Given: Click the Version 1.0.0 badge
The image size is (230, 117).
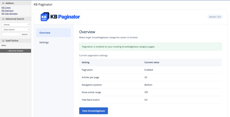Looking at the screenshot, I should pyautogui.click(x=215, y=17).
